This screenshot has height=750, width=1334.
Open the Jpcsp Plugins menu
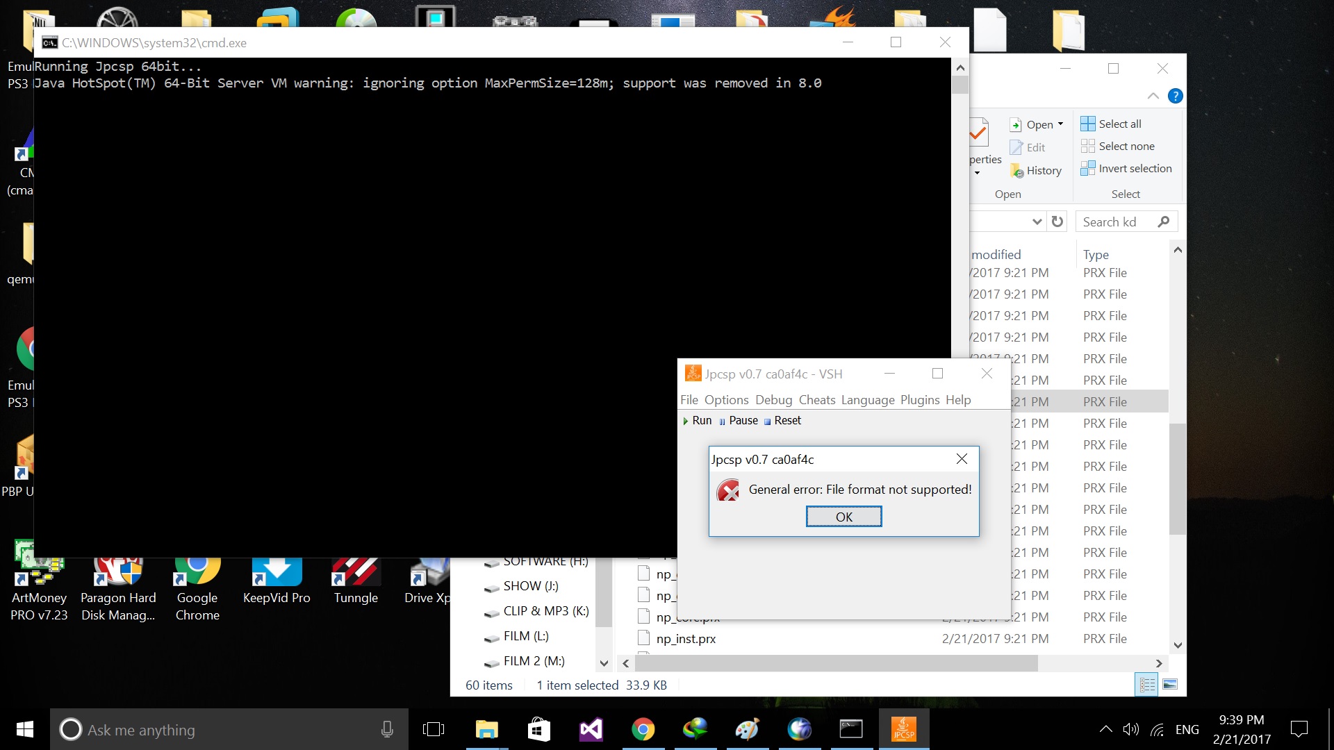click(x=920, y=400)
